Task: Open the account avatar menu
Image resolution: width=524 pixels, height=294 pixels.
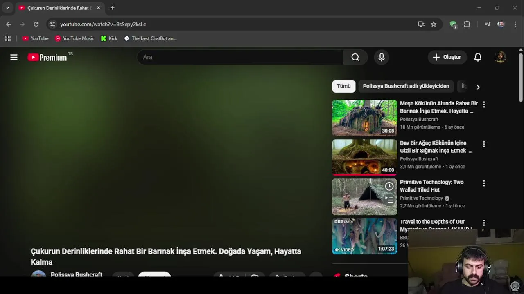Action: pos(500,57)
